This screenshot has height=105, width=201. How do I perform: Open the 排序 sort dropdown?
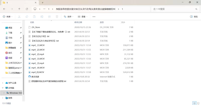point(68,17)
